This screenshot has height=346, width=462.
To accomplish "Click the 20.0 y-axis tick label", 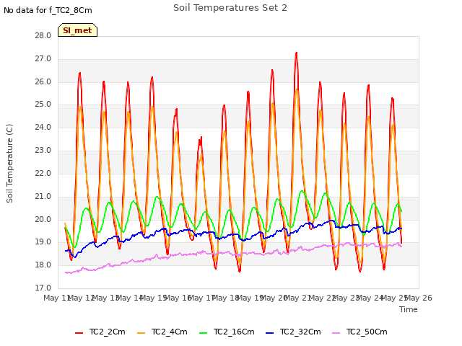I will pyautogui.click(x=43, y=219).
